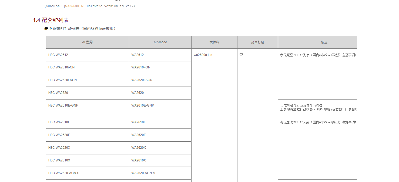
Task: Select cell "H3C WA2620X"
Action: 88,148
